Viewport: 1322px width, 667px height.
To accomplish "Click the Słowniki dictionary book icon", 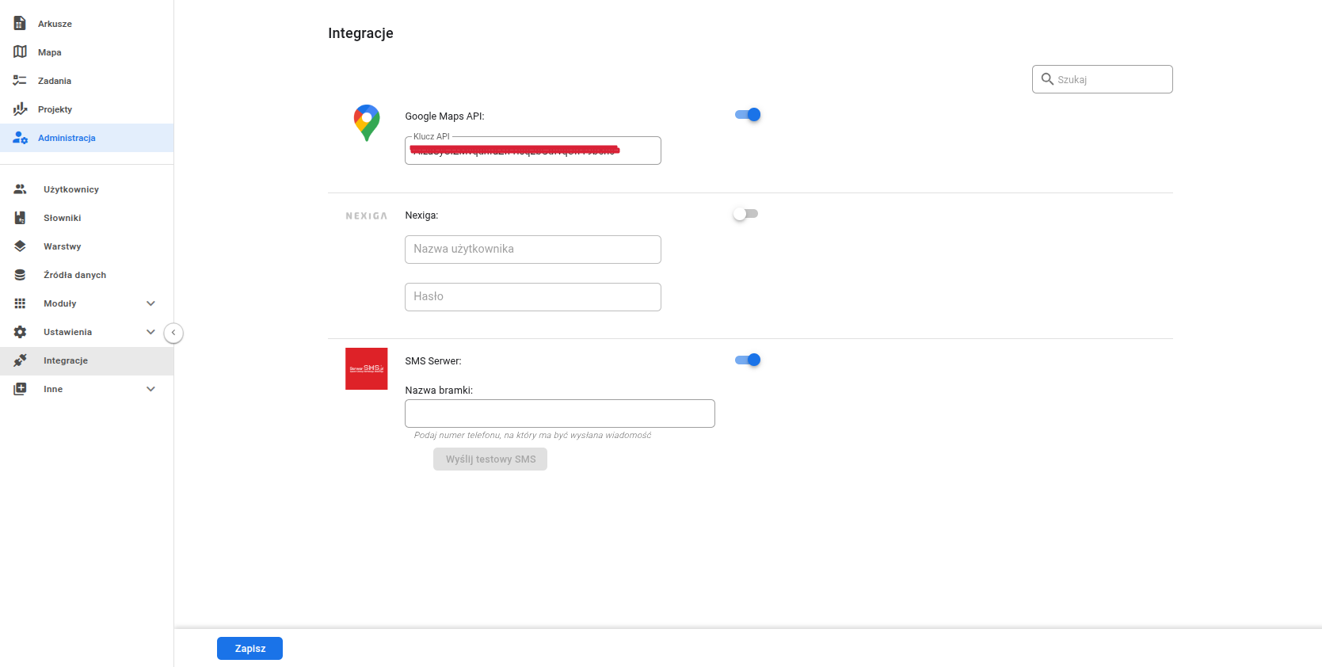I will tap(20, 218).
